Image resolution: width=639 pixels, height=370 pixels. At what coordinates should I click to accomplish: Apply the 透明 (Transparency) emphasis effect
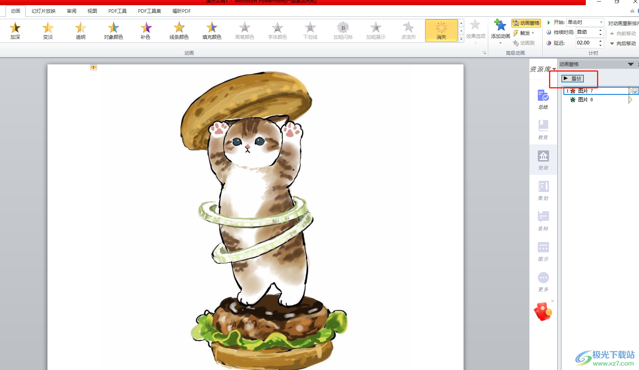[81, 31]
